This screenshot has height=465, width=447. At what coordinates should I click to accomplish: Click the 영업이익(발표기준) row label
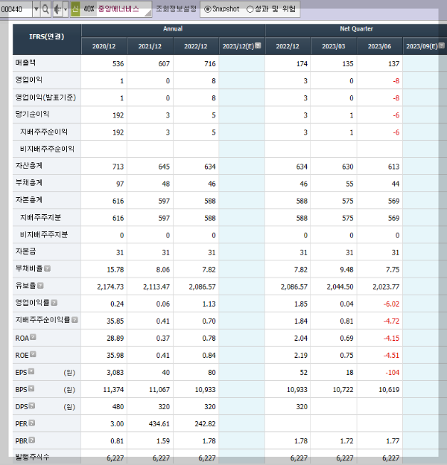coord(45,97)
